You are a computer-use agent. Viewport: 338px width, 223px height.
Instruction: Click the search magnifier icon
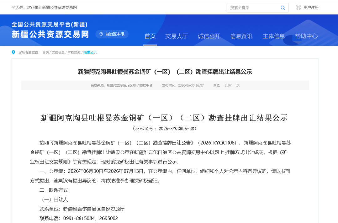tap(283, 8)
